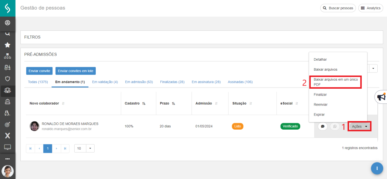Open Buscar pessoas search button
This screenshot has width=387, height=179.
(338, 8)
